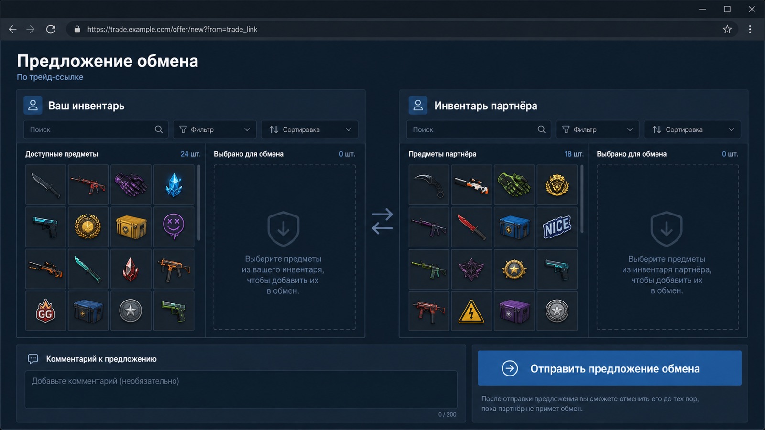Select the purple smiley sticker
Image resolution: width=765 pixels, height=430 pixels.
174,227
